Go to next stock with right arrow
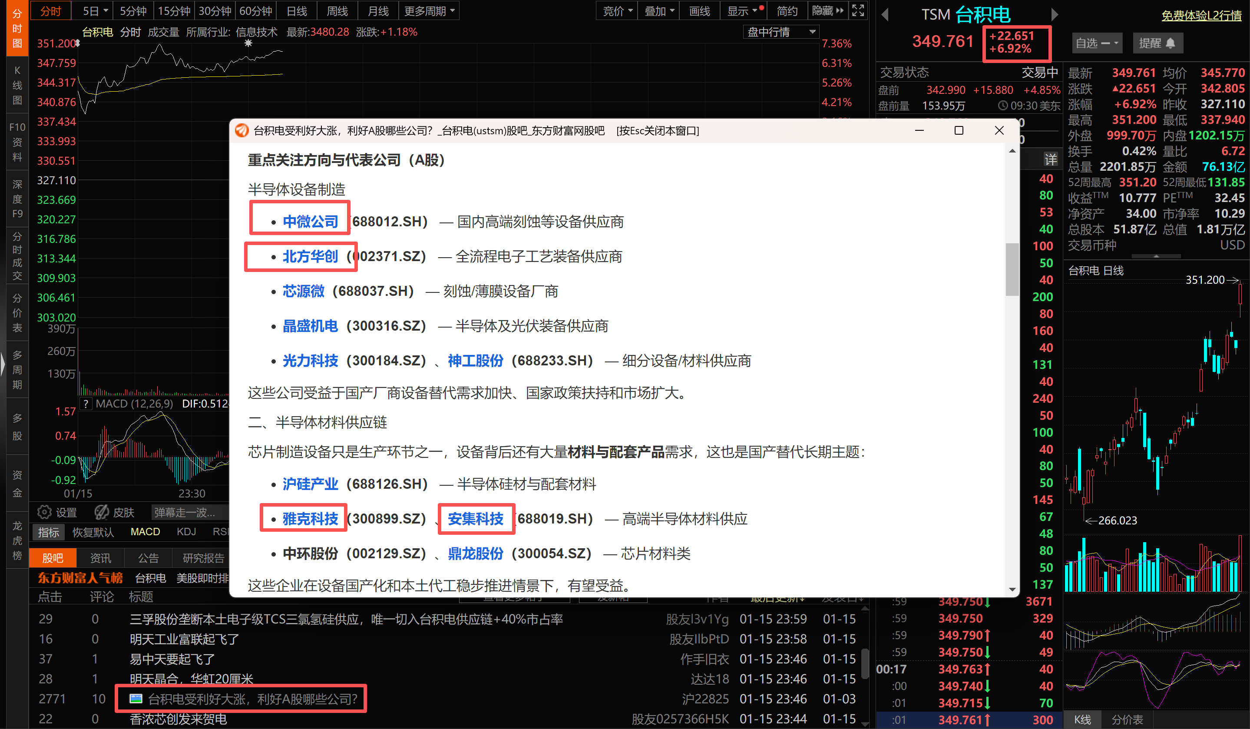1250x729 pixels. pos(1054,15)
